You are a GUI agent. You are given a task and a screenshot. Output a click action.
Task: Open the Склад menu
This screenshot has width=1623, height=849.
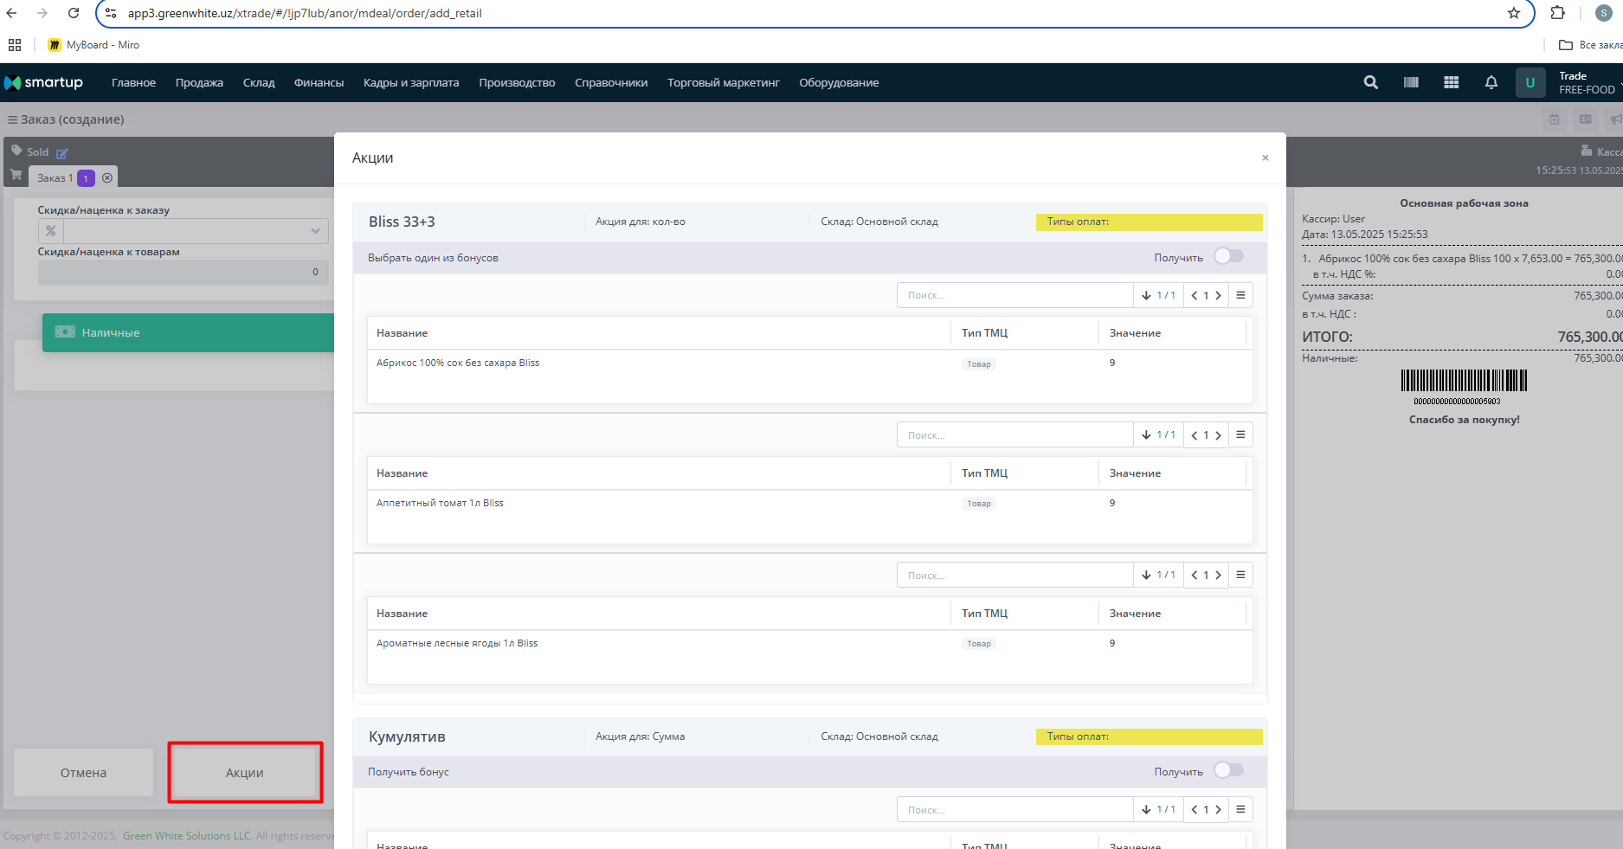click(259, 82)
